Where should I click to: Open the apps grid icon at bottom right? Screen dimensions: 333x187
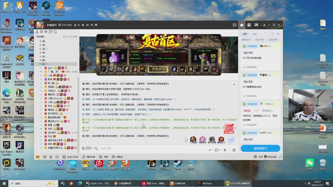(255, 157)
